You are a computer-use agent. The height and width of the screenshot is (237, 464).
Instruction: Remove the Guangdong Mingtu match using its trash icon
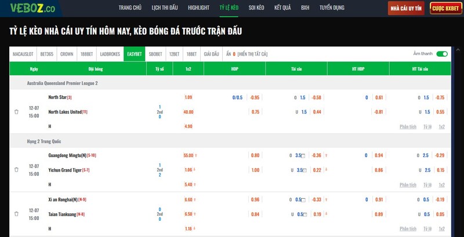click(16, 170)
